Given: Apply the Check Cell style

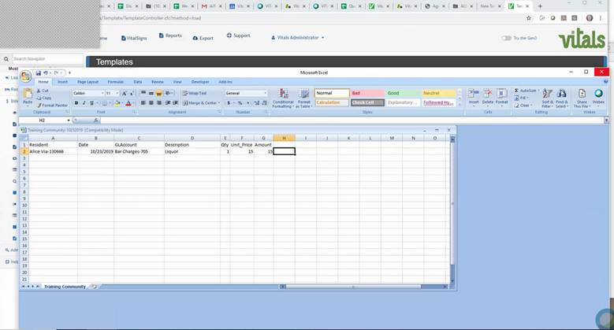Looking at the screenshot, I should [x=367, y=102].
